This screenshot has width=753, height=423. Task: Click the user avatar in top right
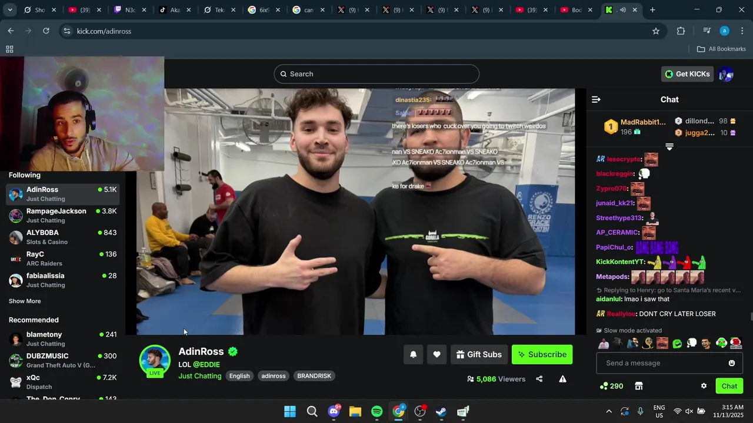pyautogui.click(x=726, y=74)
